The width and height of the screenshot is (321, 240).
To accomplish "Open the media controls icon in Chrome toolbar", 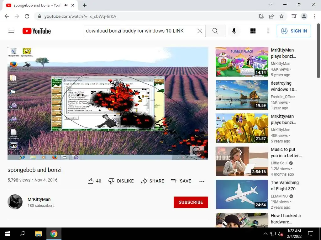I will pos(294,16).
